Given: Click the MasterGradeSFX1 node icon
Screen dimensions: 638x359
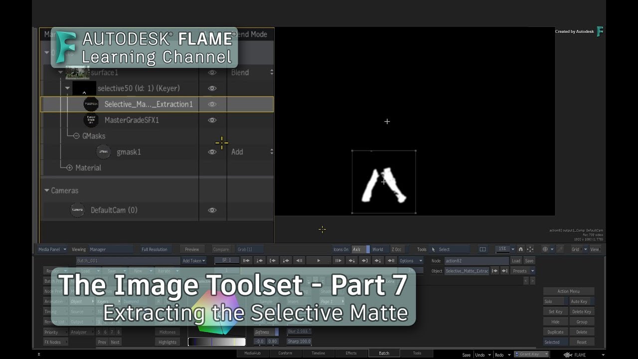Looking at the screenshot, I should (91, 120).
